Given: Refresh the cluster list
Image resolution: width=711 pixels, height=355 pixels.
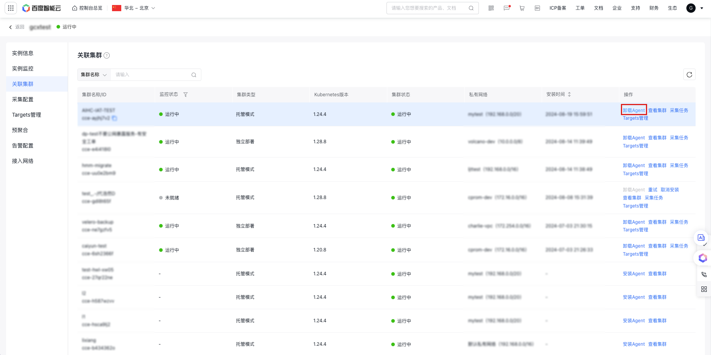Looking at the screenshot, I should [x=689, y=75].
